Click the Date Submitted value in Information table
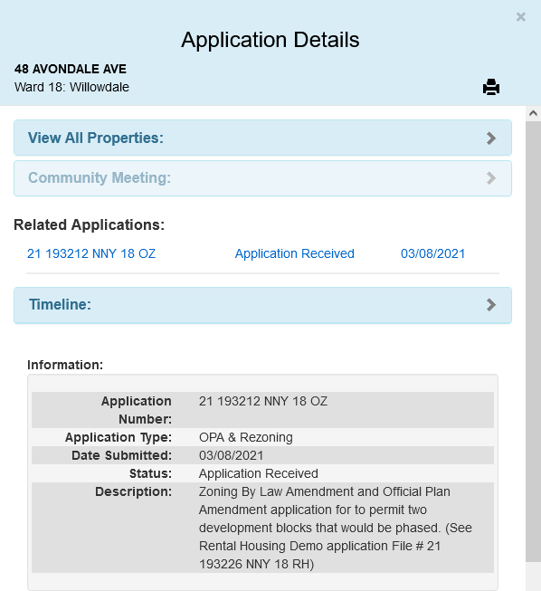The width and height of the screenshot is (541, 591). point(231,455)
